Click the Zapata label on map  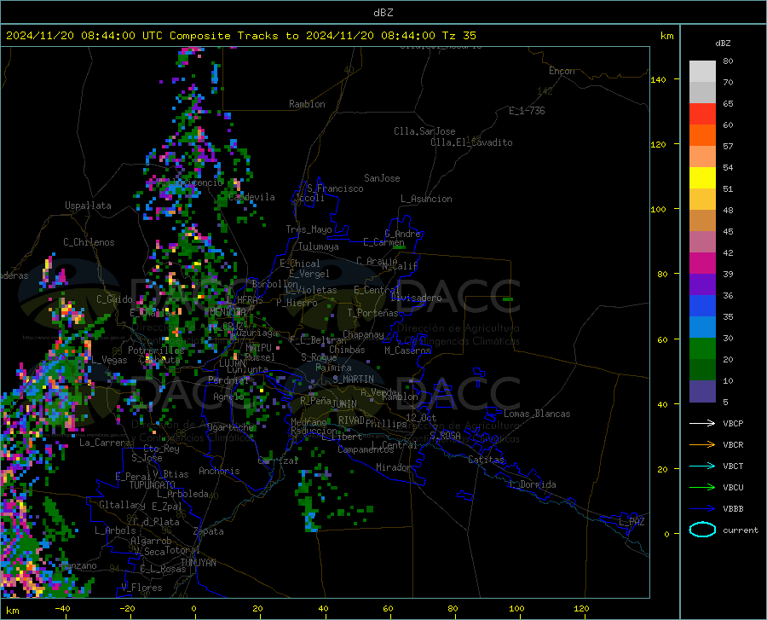click(209, 531)
